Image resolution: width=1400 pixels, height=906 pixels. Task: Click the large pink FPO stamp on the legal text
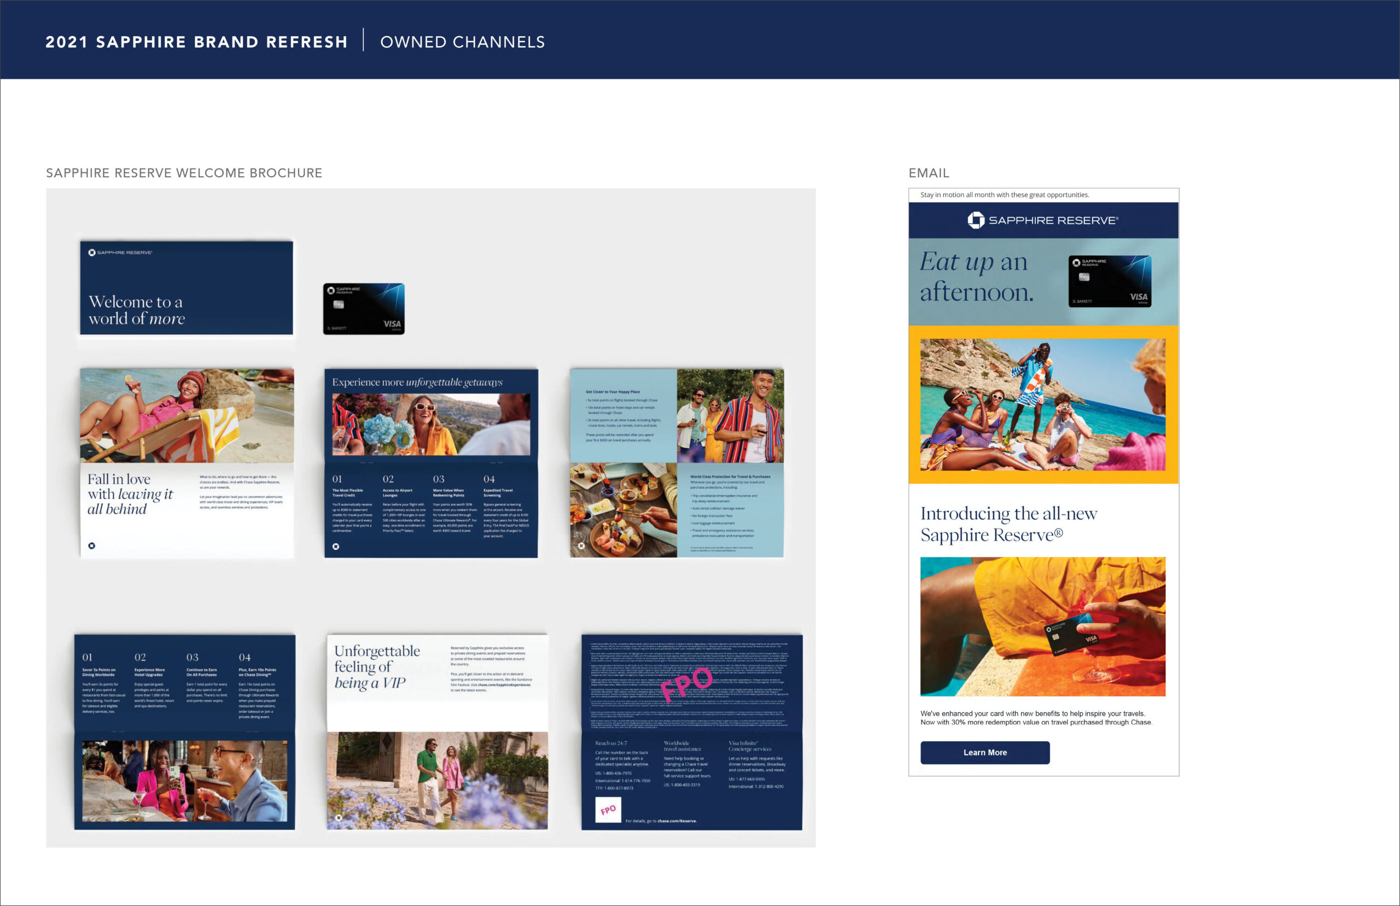(686, 684)
